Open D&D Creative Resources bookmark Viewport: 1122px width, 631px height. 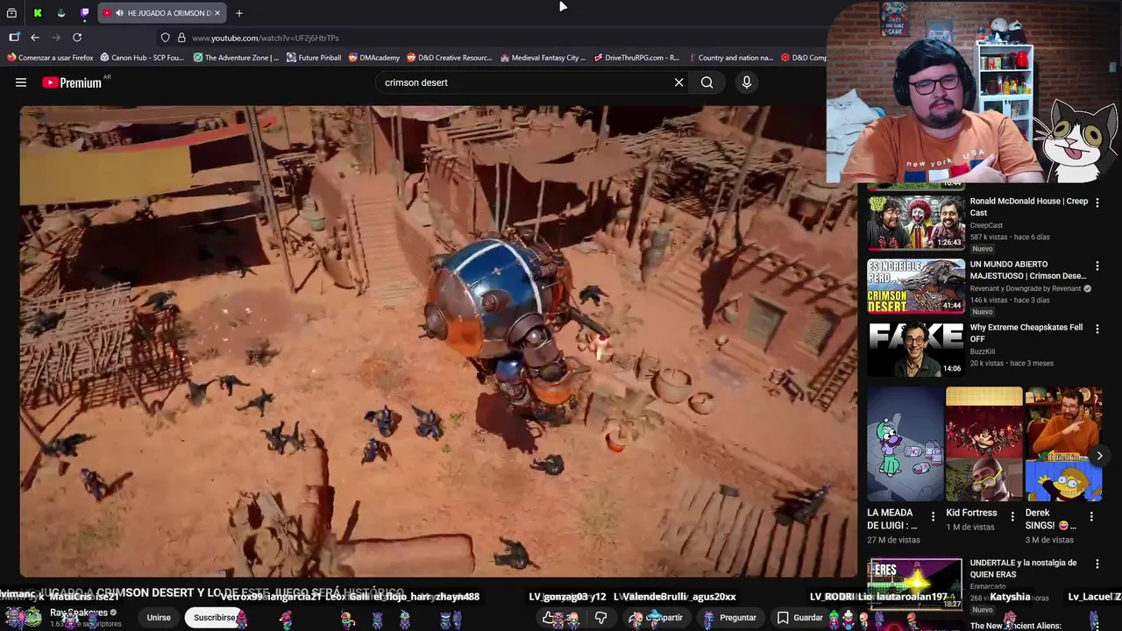[x=449, y=58]
